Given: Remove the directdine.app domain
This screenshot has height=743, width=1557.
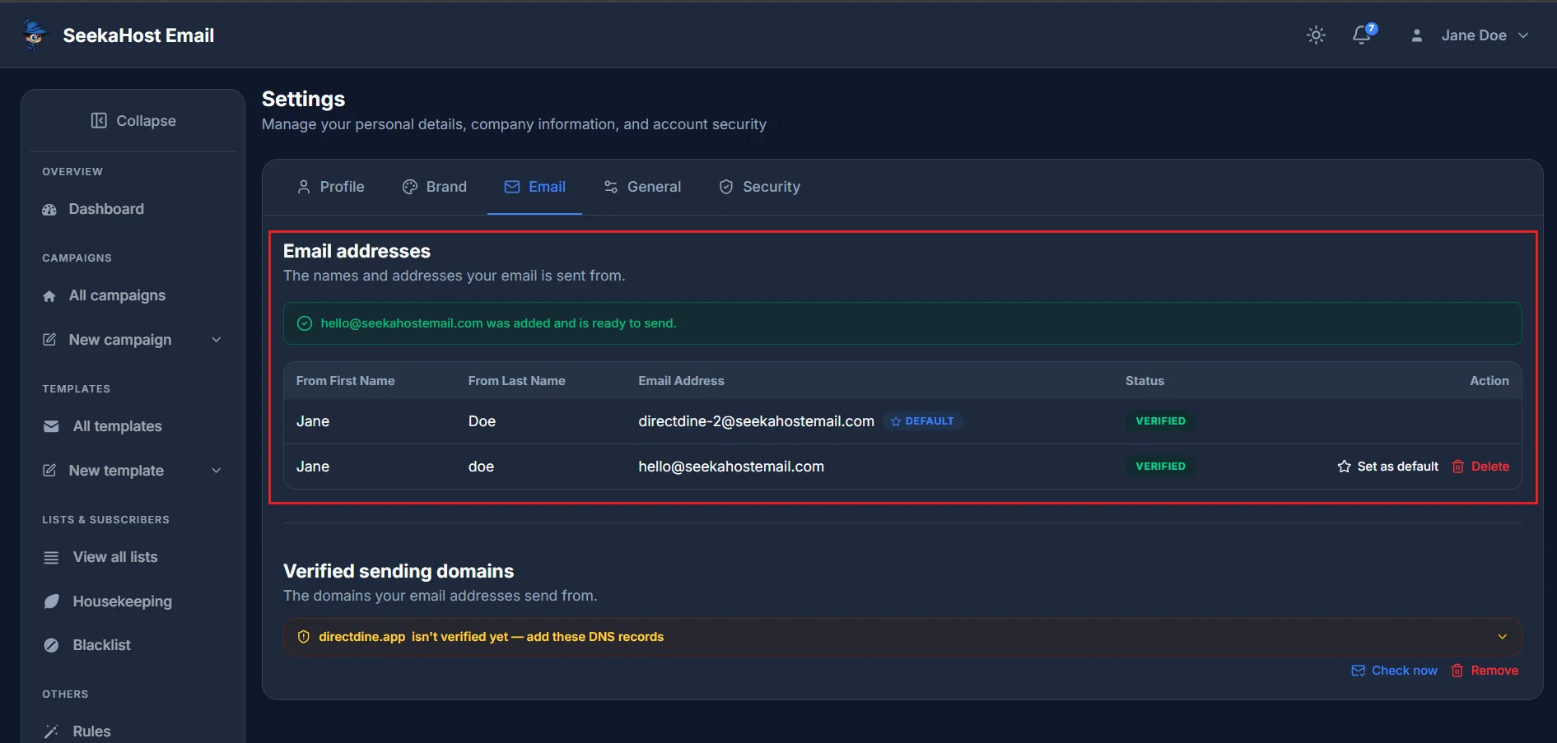Looking at the screenshot, I should [1485, 671].
